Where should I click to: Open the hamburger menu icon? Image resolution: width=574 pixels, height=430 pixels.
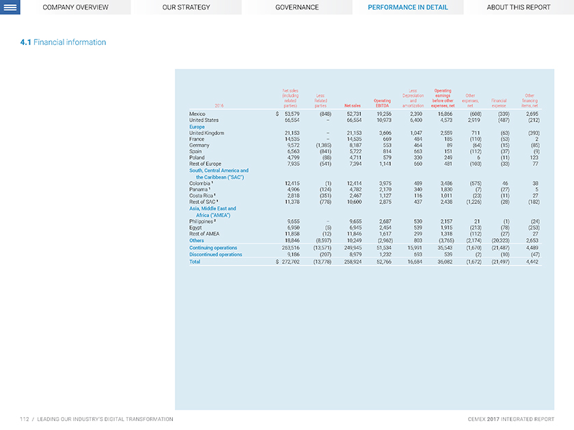[x=10, y=8]
